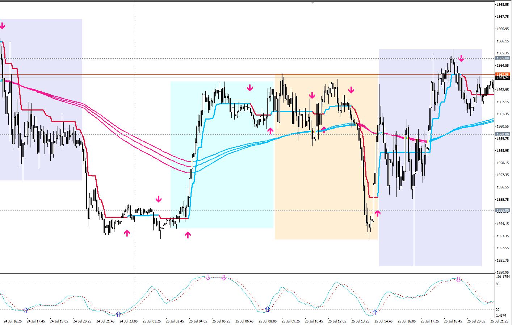
Task: Click the black 1963.74 current price label
Action: [x=503, y=78]
